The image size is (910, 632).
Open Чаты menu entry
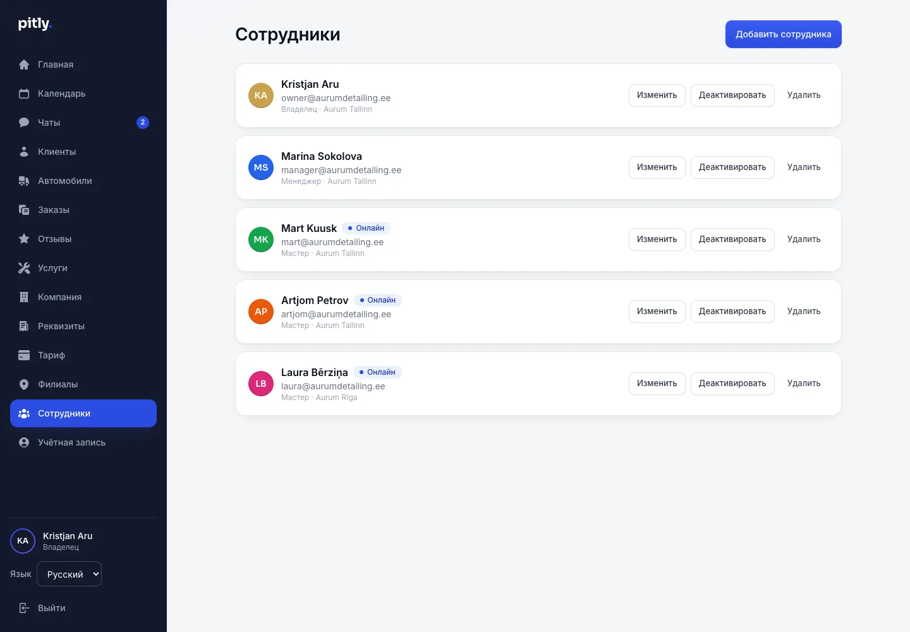[x=83, y=123]
